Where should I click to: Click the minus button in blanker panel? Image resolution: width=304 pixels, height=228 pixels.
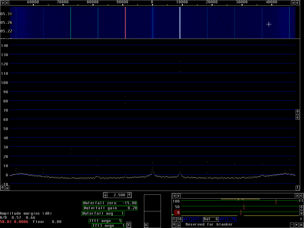pos(292,225)
